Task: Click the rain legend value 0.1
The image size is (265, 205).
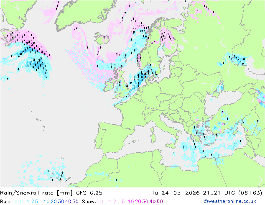Action: (18, 202)
